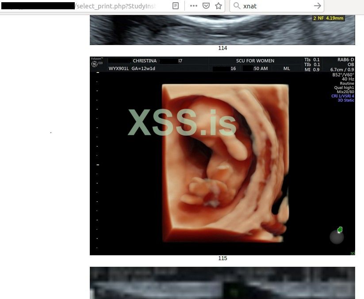Screen dimensions: 364x299
Task: Bookmark this page with the star icon
Action: [218, 6]
